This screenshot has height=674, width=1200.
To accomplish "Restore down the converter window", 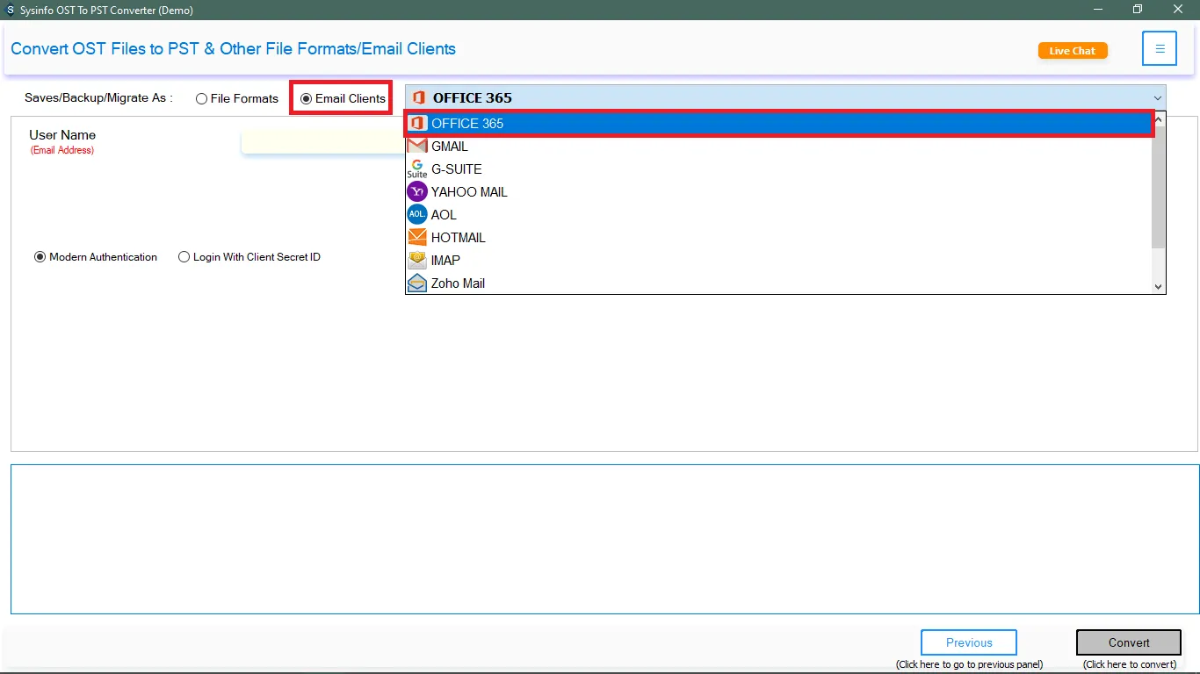I will click(x=1138, y=10).
